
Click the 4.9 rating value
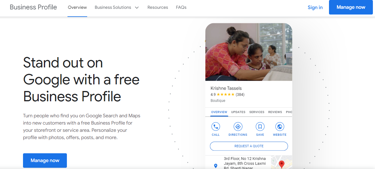pyautogui.click(x=213, y=95)
